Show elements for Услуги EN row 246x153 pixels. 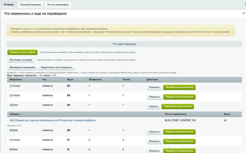154,97
